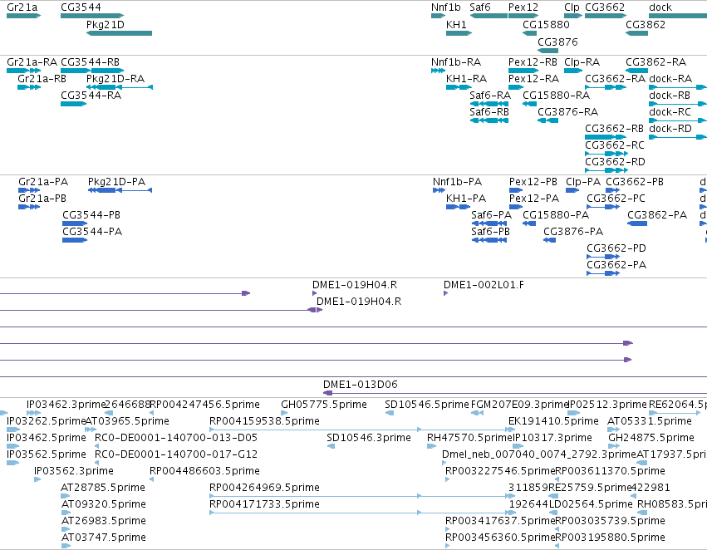Click transcript dock-RD

click(678, 137)
